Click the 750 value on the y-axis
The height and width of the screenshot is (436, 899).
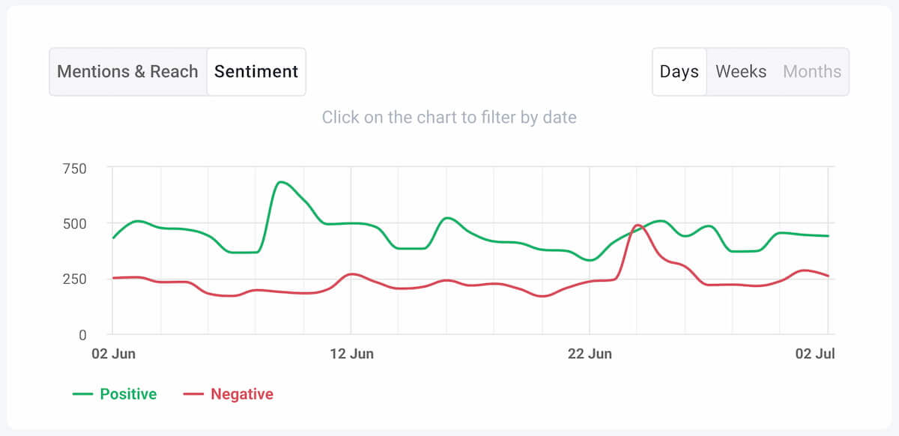coord(75,169)
